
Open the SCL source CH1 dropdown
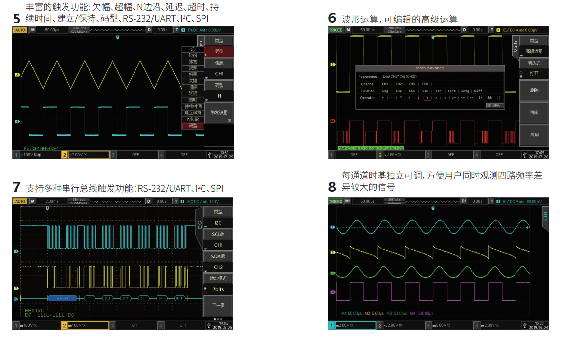pos(218,245)
